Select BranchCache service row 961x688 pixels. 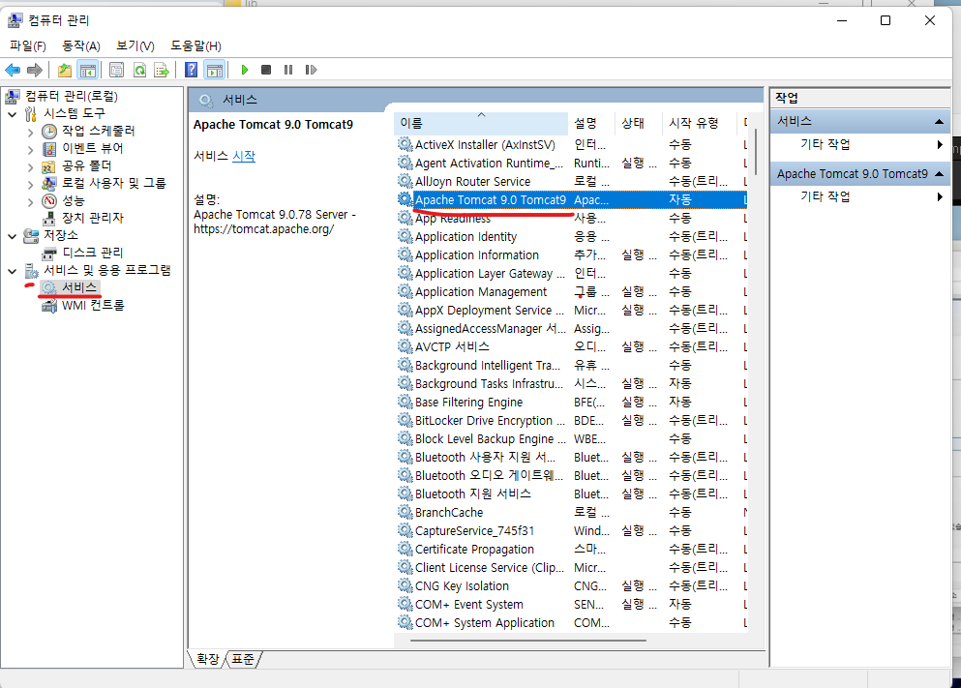pyautogui.click(x=571, y=512)
